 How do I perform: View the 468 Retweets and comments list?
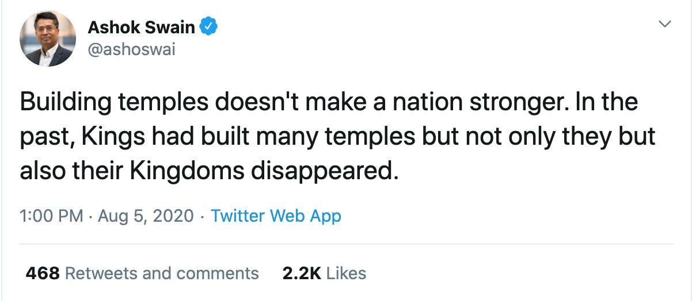pyautogui.click(x=142, y=273)
